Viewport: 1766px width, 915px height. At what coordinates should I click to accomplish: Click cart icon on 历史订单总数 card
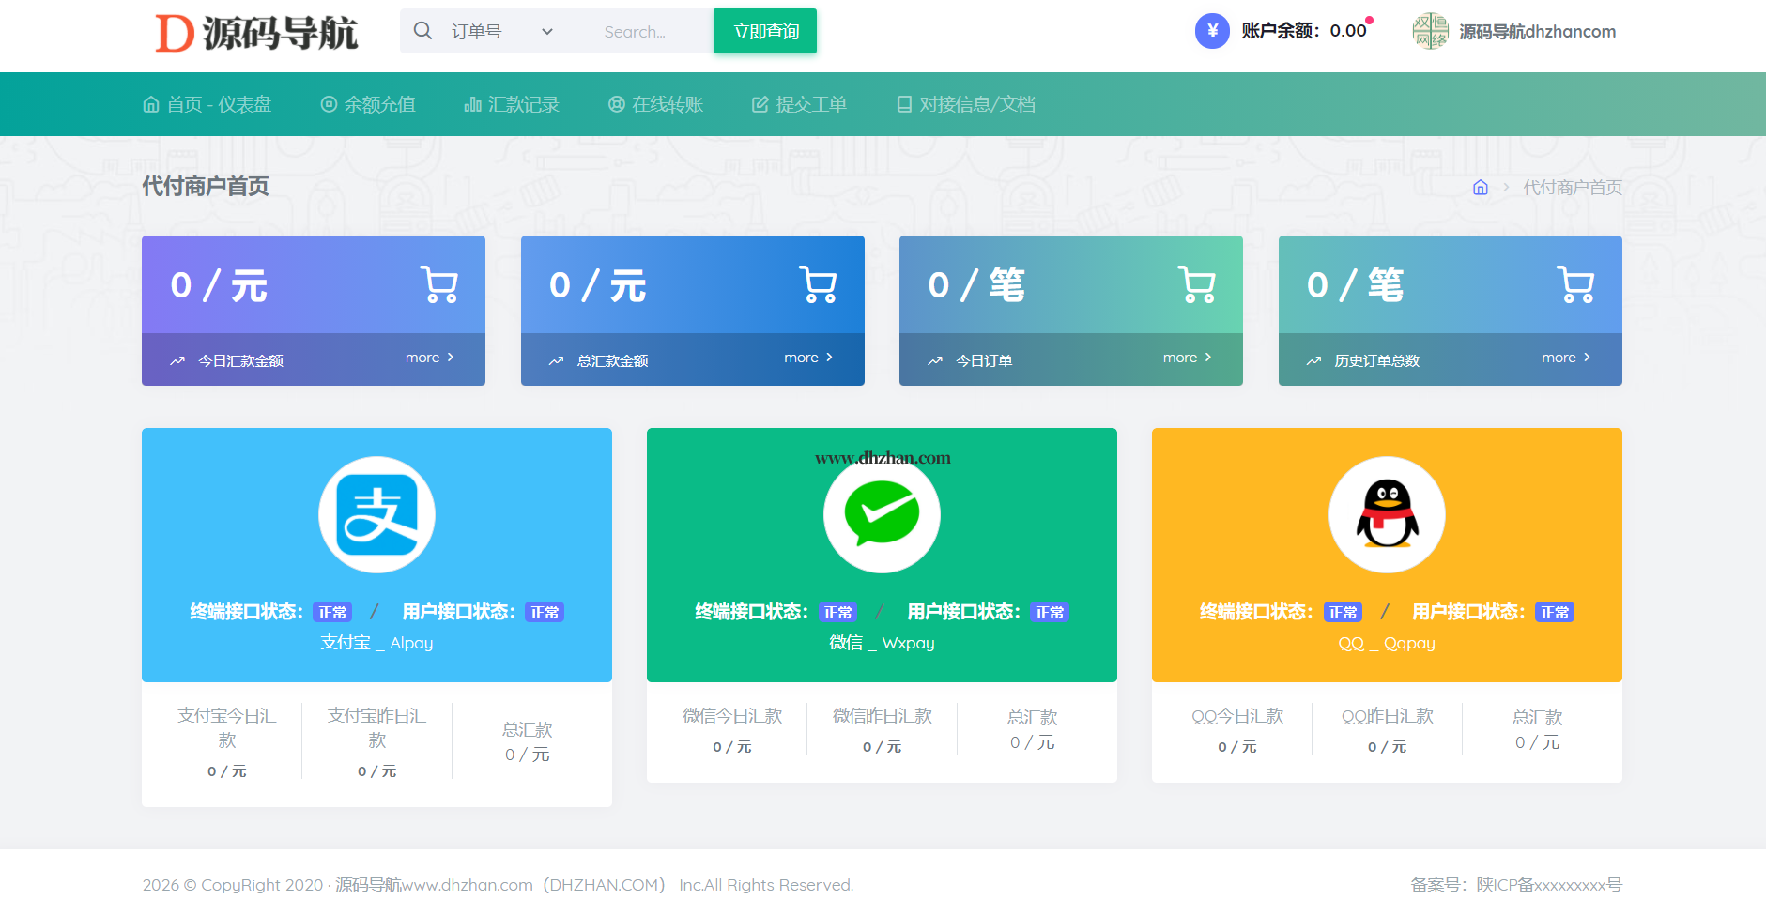coord(1575,284)
